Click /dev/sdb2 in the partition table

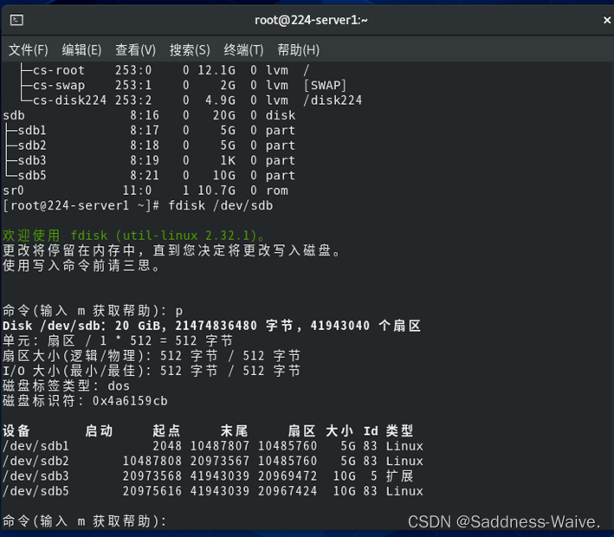click(x=36, y=461)
